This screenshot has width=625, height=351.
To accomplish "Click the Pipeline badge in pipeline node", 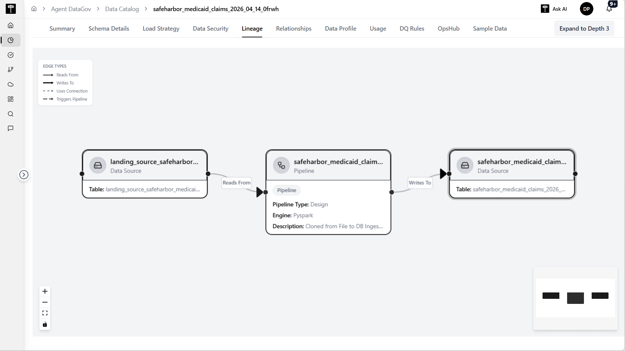I will pos(287,190).
